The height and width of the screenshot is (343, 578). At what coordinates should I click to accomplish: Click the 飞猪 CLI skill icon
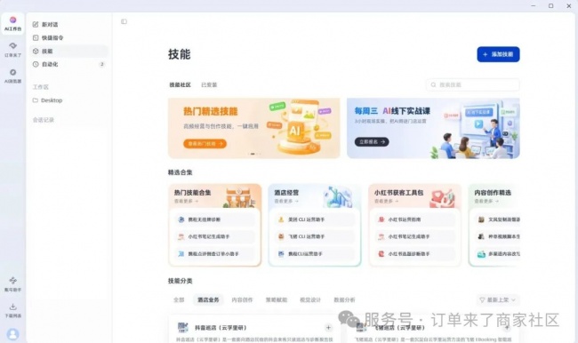[281, 236]
